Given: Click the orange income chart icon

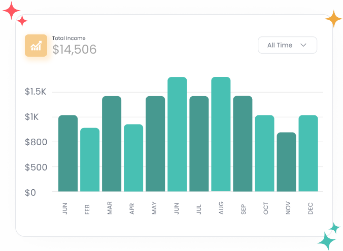Looking at the screenshot, I should [x=36, y=46].
